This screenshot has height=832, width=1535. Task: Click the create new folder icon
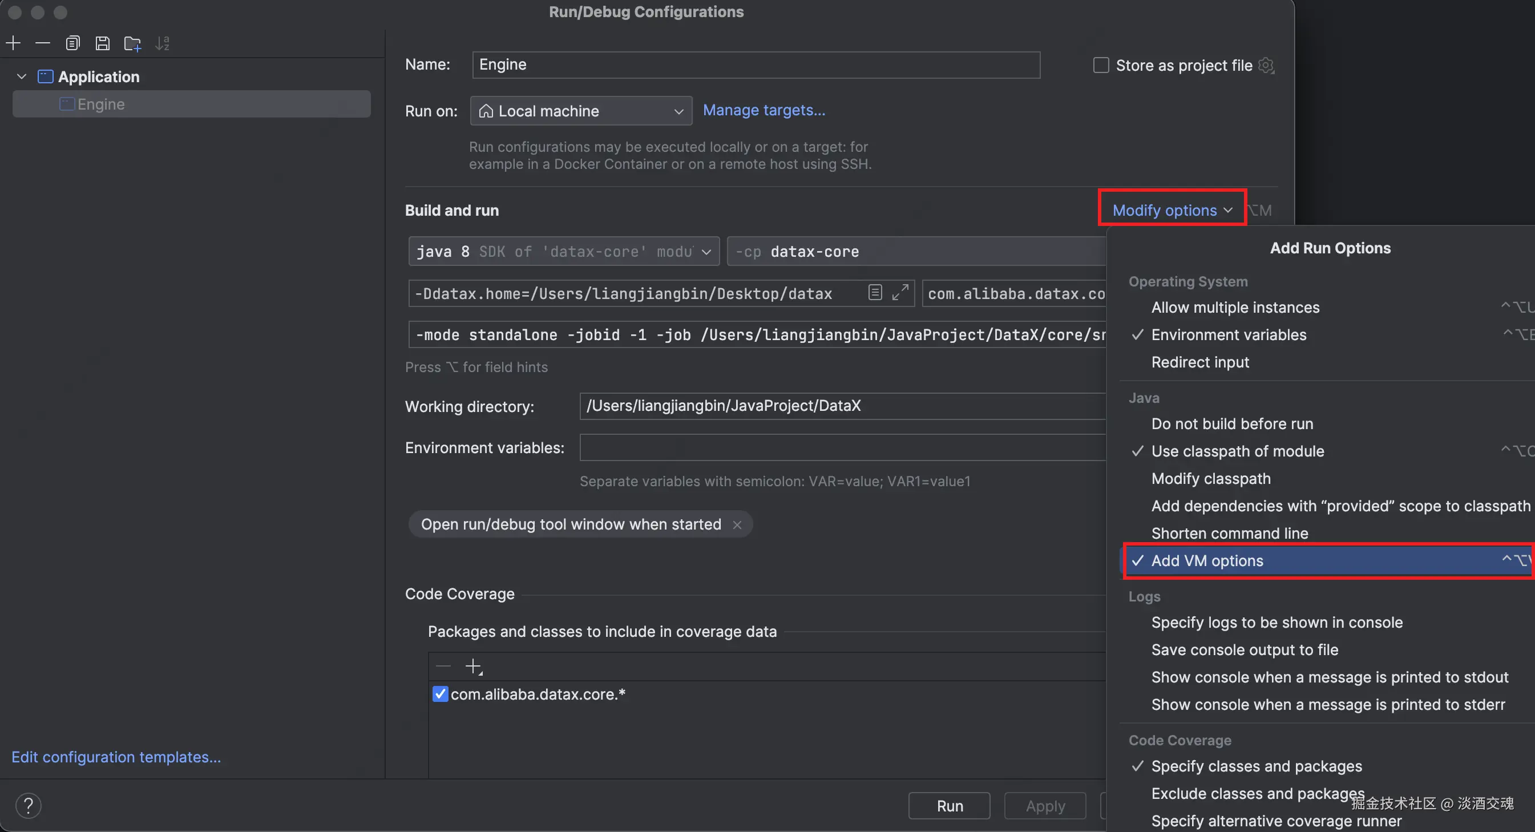(132, 43)
